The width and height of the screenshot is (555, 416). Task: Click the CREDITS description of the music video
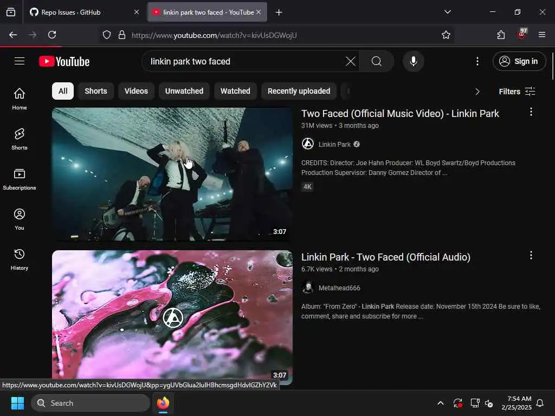pyautogui.click(x=408, y=168)
